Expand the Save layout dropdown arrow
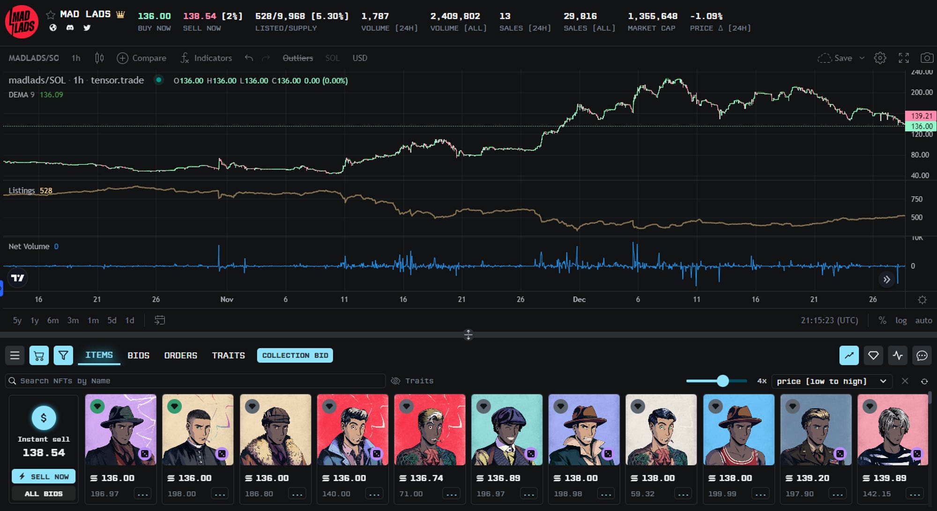Screen dimensions: 937x511 point(862,58)
